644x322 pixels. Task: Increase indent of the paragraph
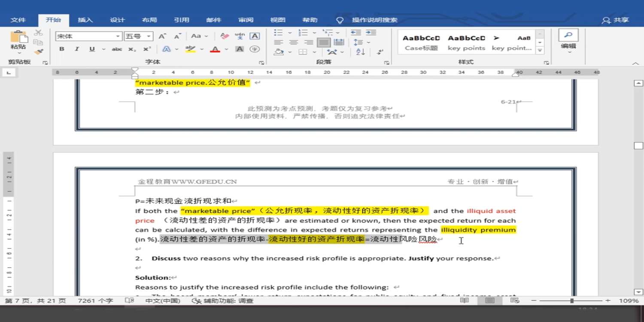[371, 33]
